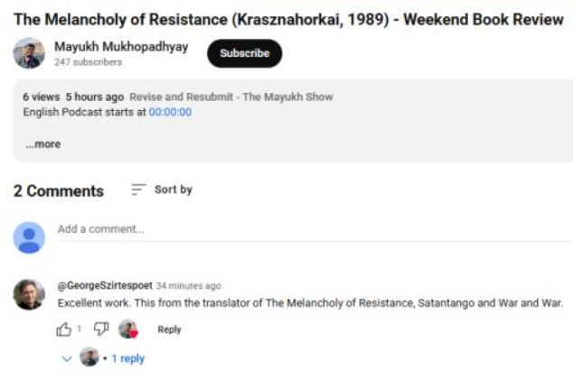Click the small avatar beside 1 reply
The width and height of the screenshot is (573, 377).
coord(89,357)
